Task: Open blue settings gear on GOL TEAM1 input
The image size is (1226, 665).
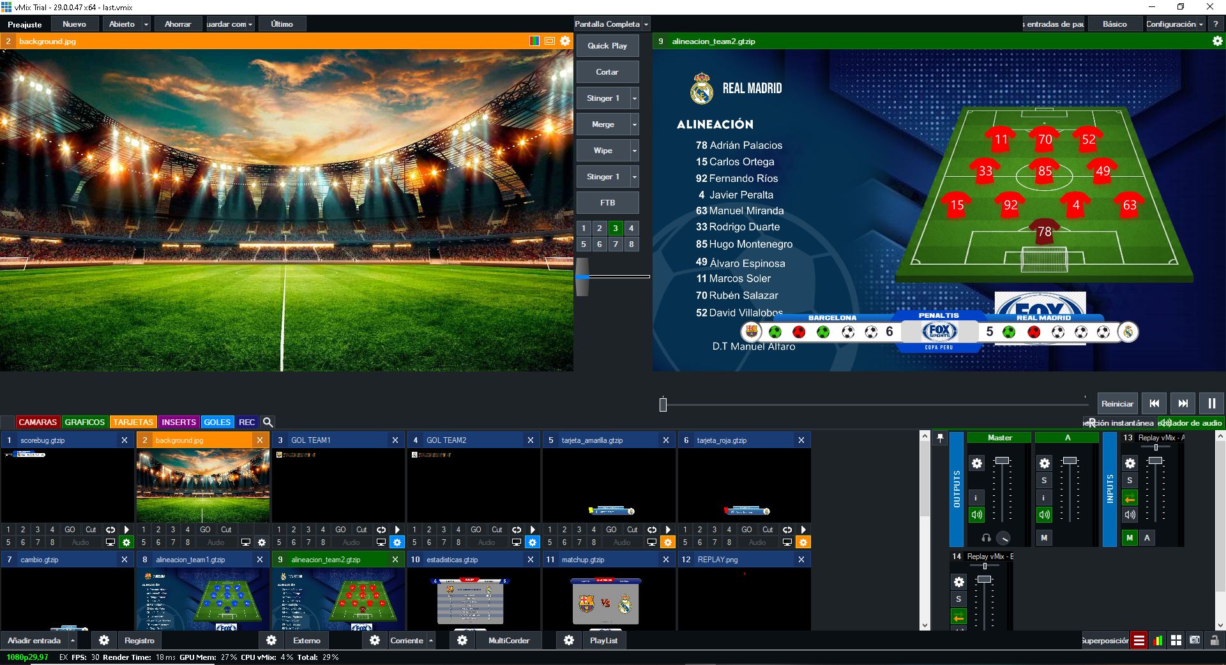Action: 397,542
